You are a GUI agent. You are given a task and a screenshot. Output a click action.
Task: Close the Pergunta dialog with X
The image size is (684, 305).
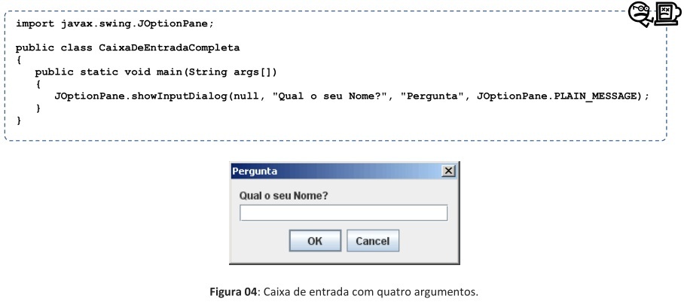(x=448, y=171)
